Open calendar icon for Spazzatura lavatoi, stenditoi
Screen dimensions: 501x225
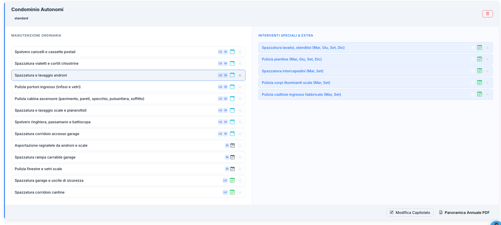tap(479, 47)
